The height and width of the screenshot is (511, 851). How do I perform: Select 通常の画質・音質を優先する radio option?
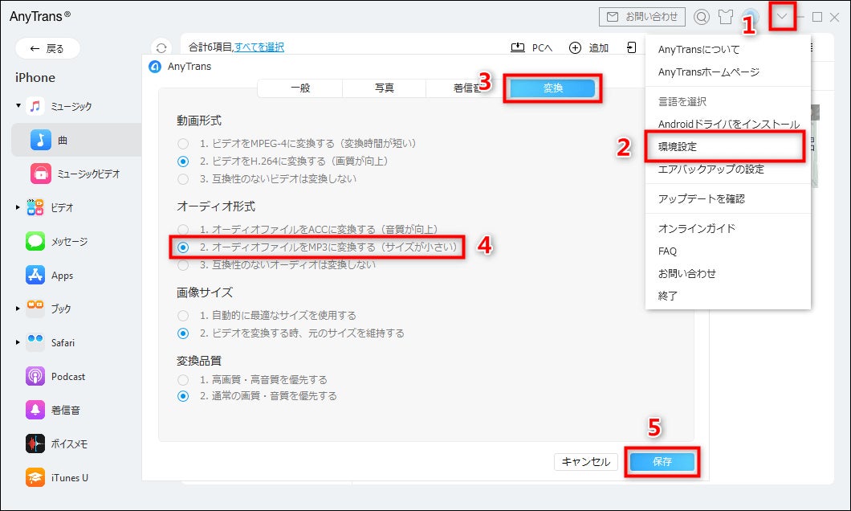183,396
